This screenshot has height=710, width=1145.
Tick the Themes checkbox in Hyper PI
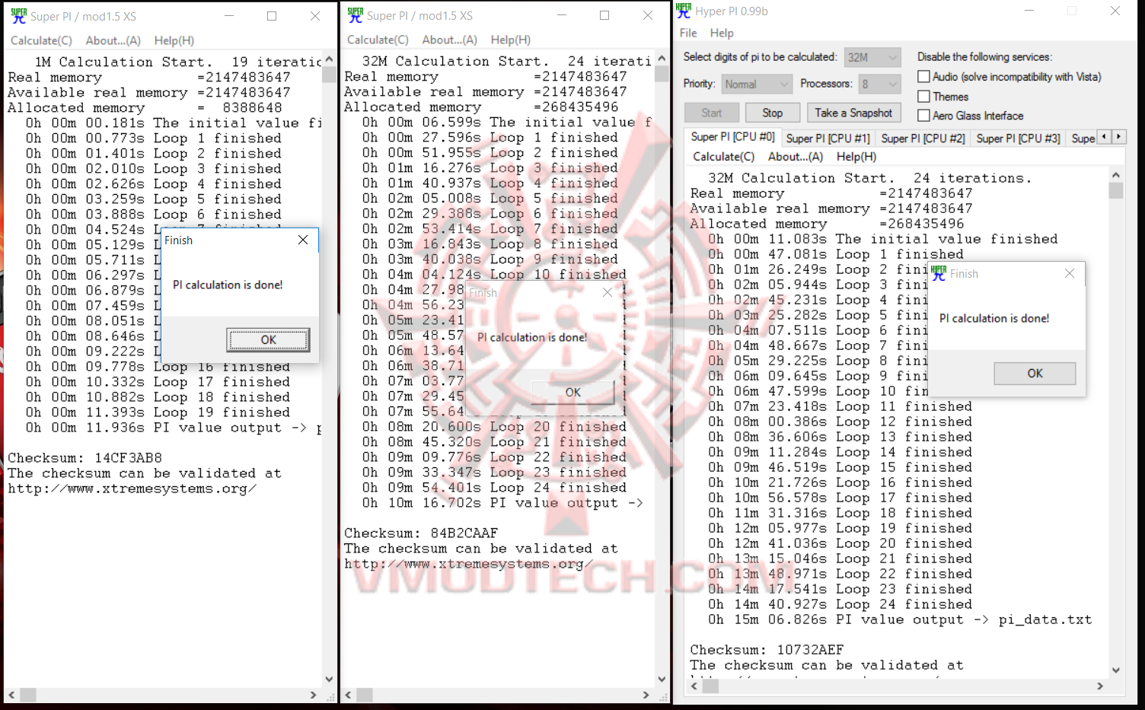click(x=923, y=97)
